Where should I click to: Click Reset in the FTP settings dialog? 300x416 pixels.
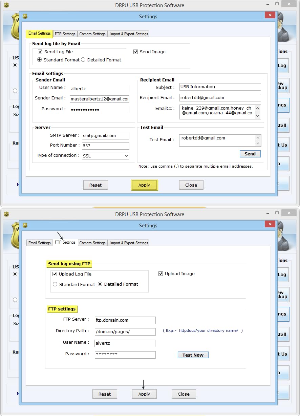click(x=105, y=394)
